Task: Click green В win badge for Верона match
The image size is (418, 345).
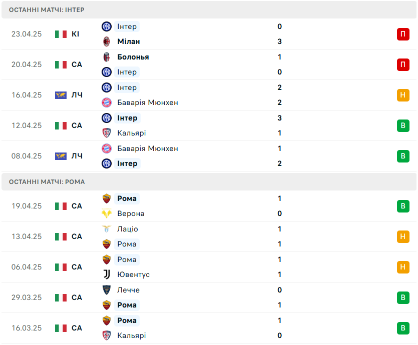Action: pos(403,206)
